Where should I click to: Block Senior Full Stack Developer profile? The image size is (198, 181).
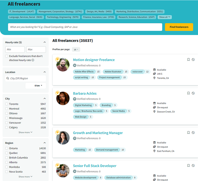point(193,165)
